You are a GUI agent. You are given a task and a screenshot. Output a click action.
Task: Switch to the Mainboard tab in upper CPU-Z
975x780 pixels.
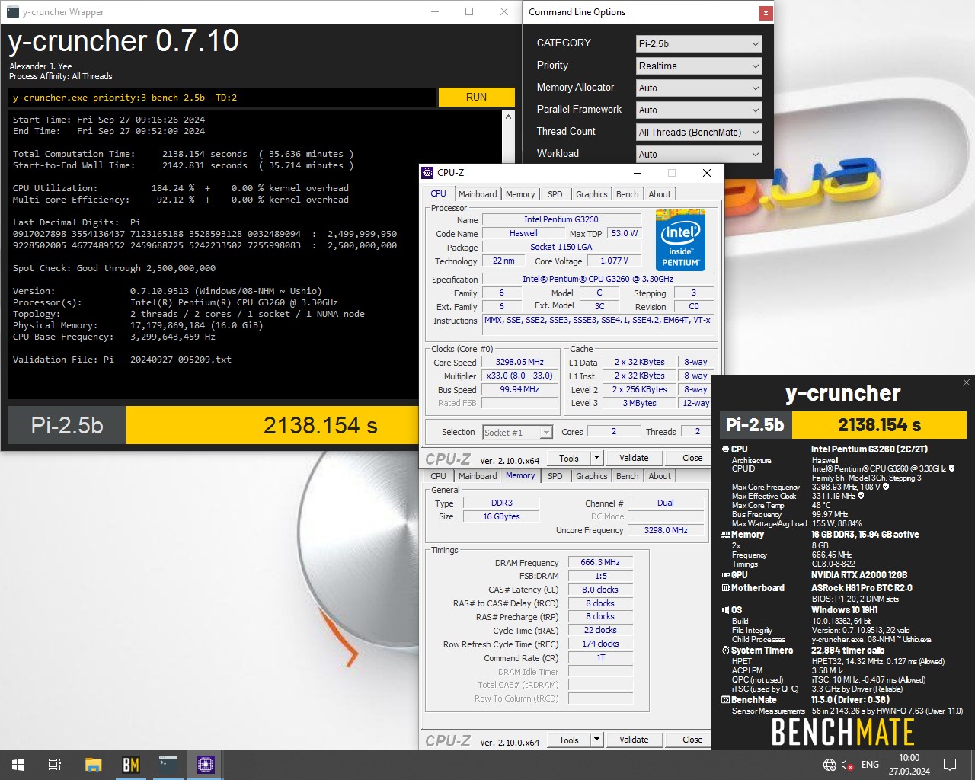[x=478, y=194]
